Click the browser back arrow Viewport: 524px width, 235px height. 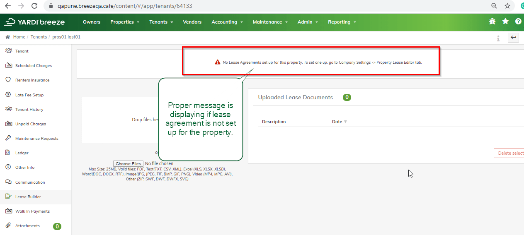(x=7, y=6)
